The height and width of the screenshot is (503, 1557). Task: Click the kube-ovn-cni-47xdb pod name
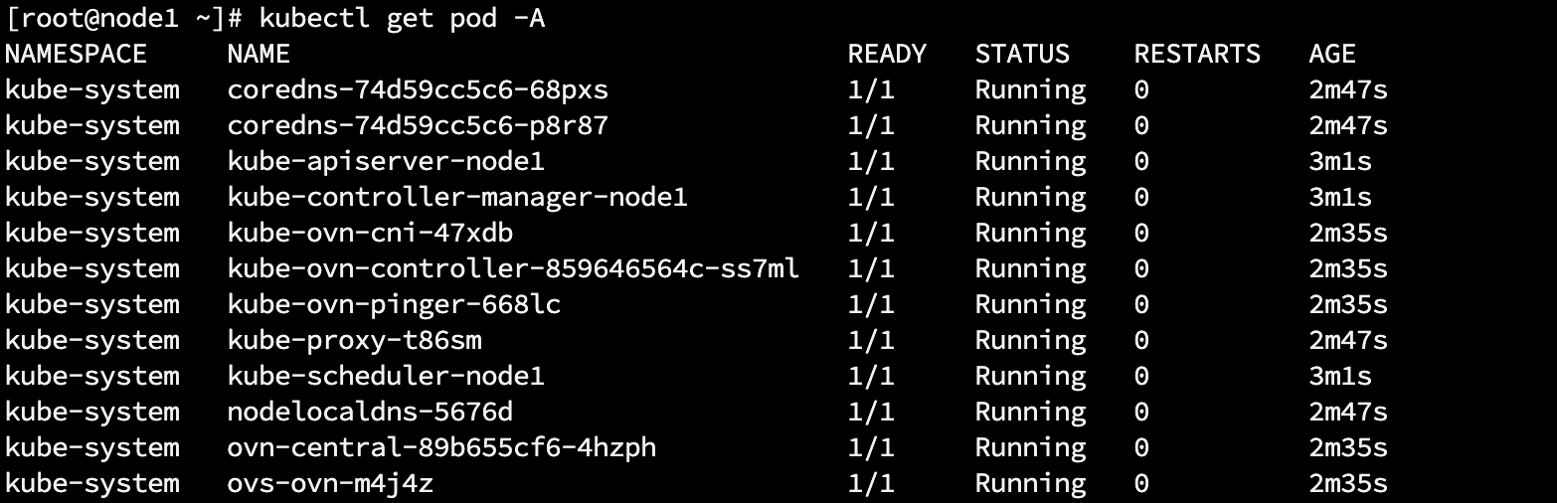(370, 233)
